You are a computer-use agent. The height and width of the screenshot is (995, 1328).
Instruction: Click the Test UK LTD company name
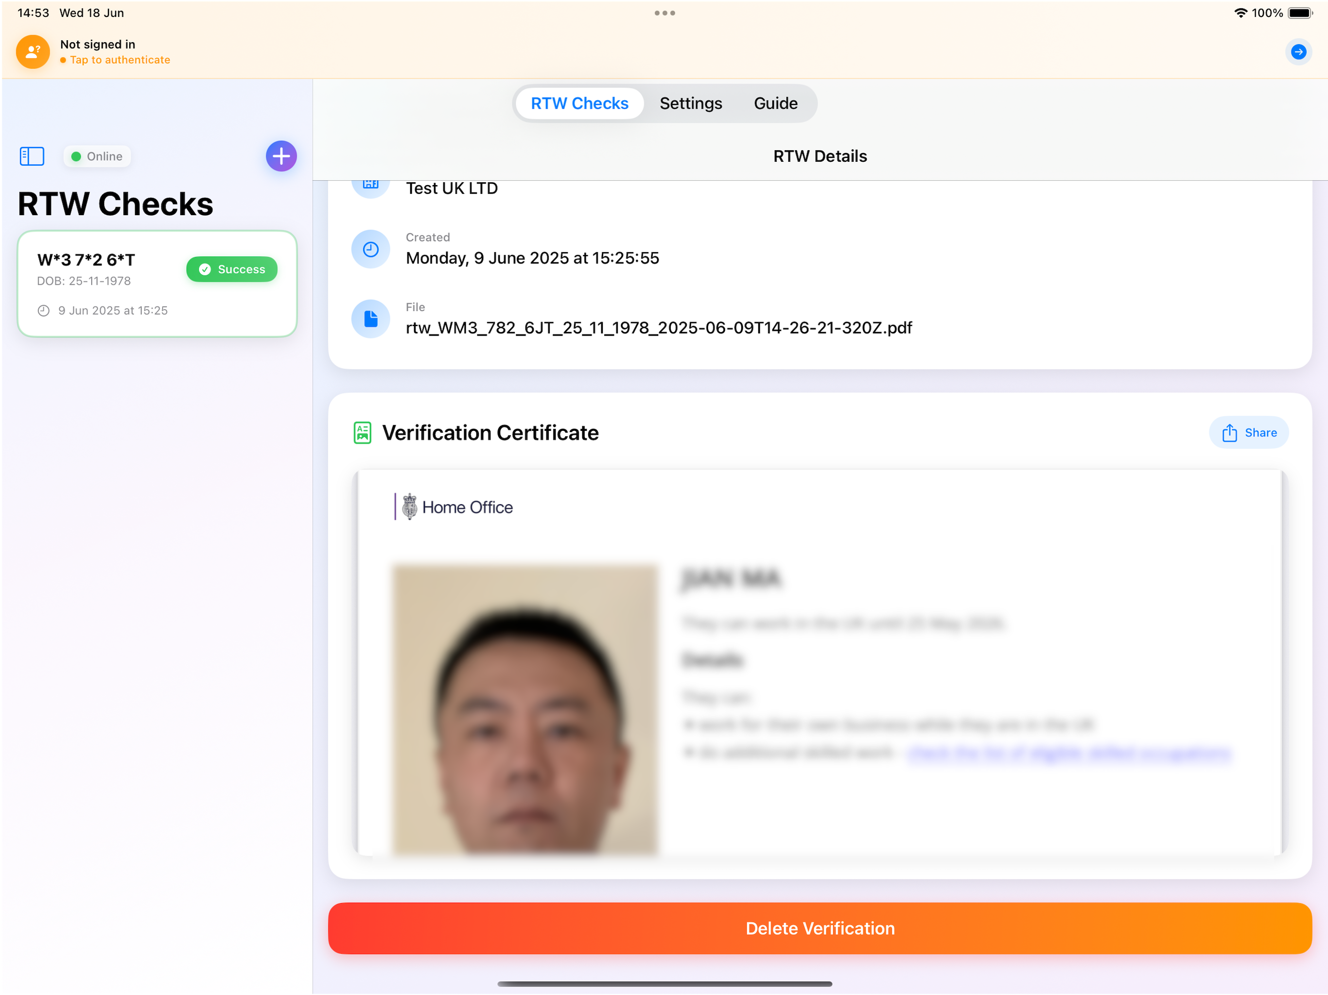click(x=452, y=189)
